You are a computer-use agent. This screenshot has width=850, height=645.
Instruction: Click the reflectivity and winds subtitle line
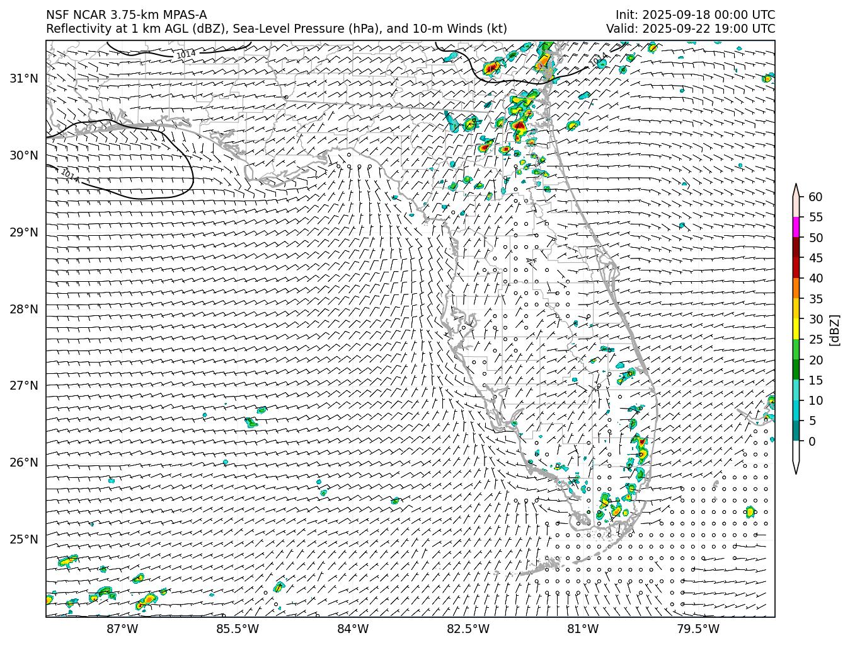tap(276, 28)
